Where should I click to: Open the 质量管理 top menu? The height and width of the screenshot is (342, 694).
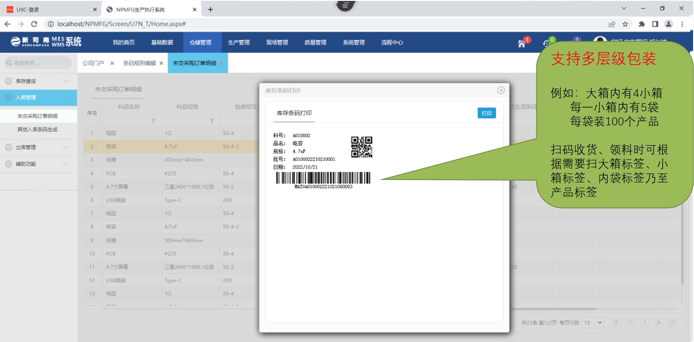point(315,42)
